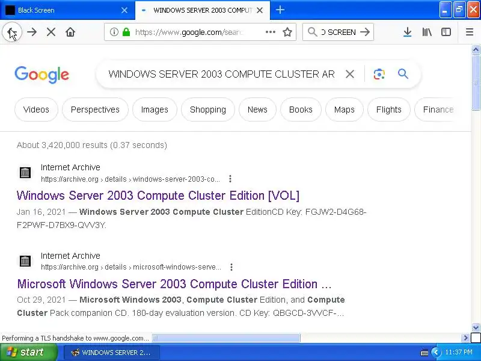Viewport: 481px width, 361px height.
Task: Click the first result's Internet Archive favicon
Action: coord(25,173)
